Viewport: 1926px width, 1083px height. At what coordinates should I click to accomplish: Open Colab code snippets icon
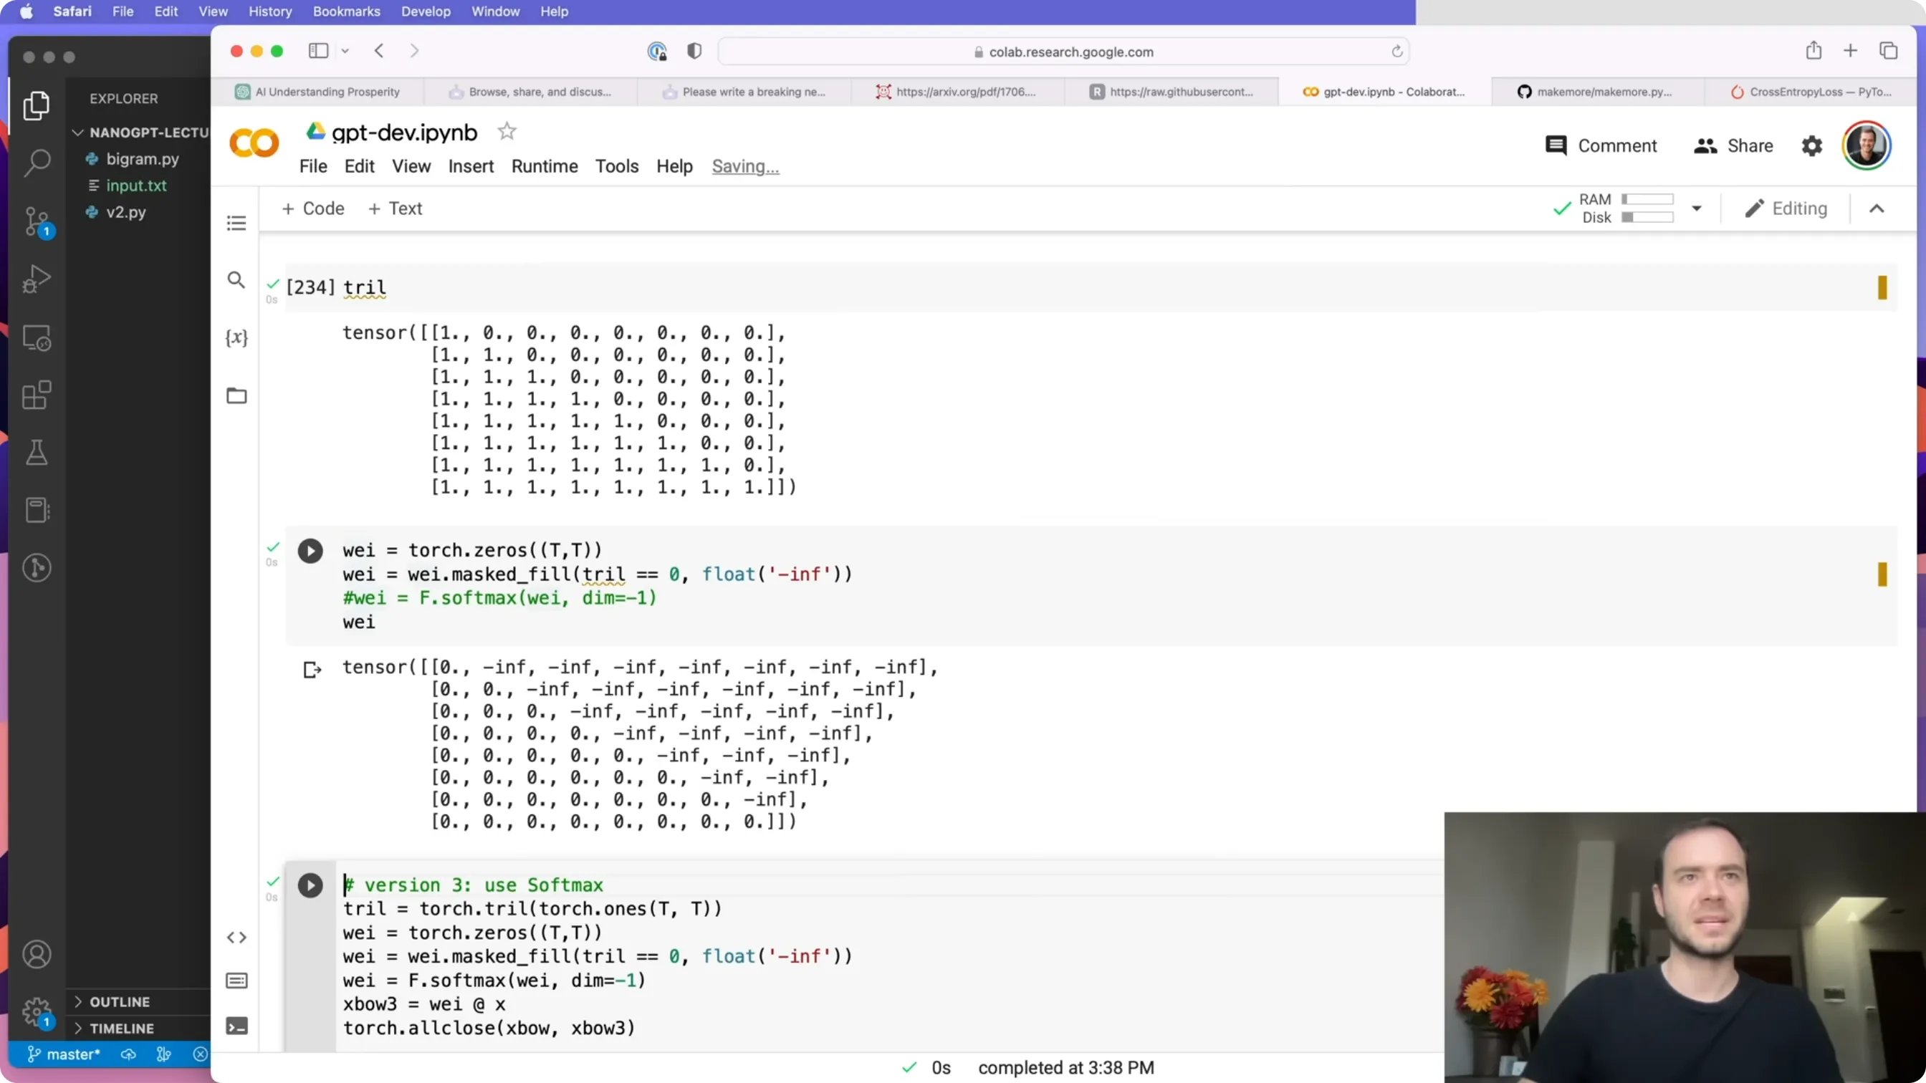(x=236, y=938)
